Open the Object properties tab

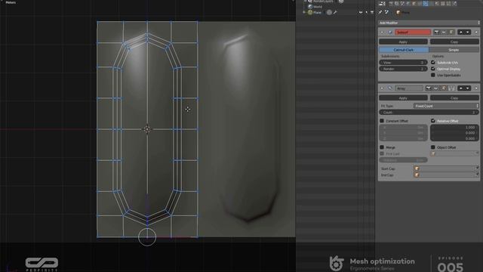pyautogui.click(x=414, y=3)
